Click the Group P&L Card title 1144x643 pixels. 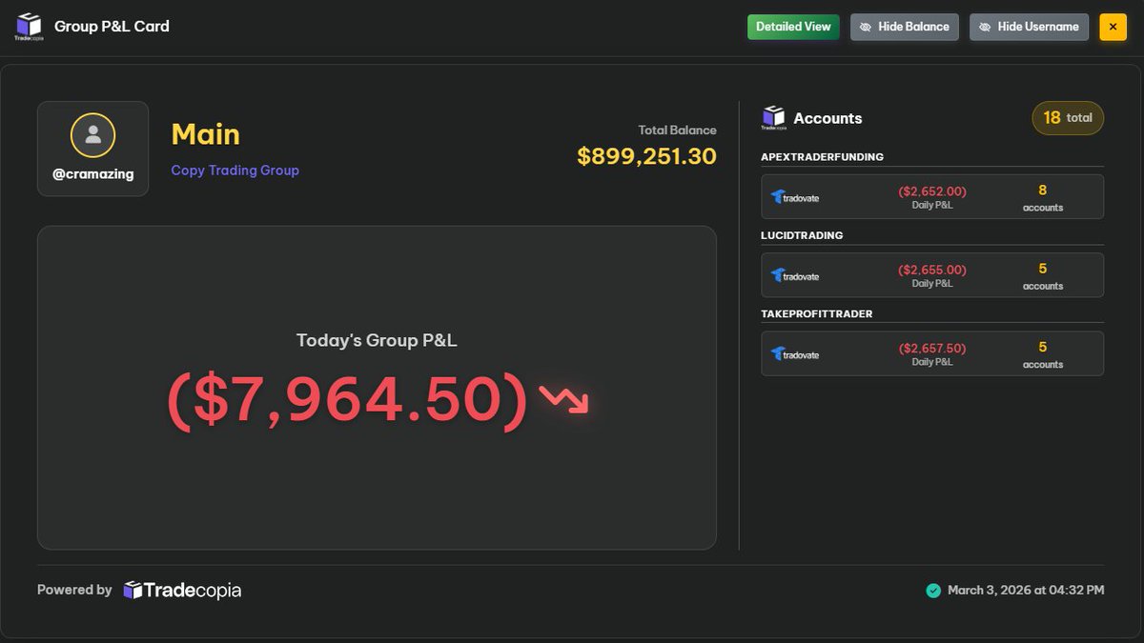point(112,27)
